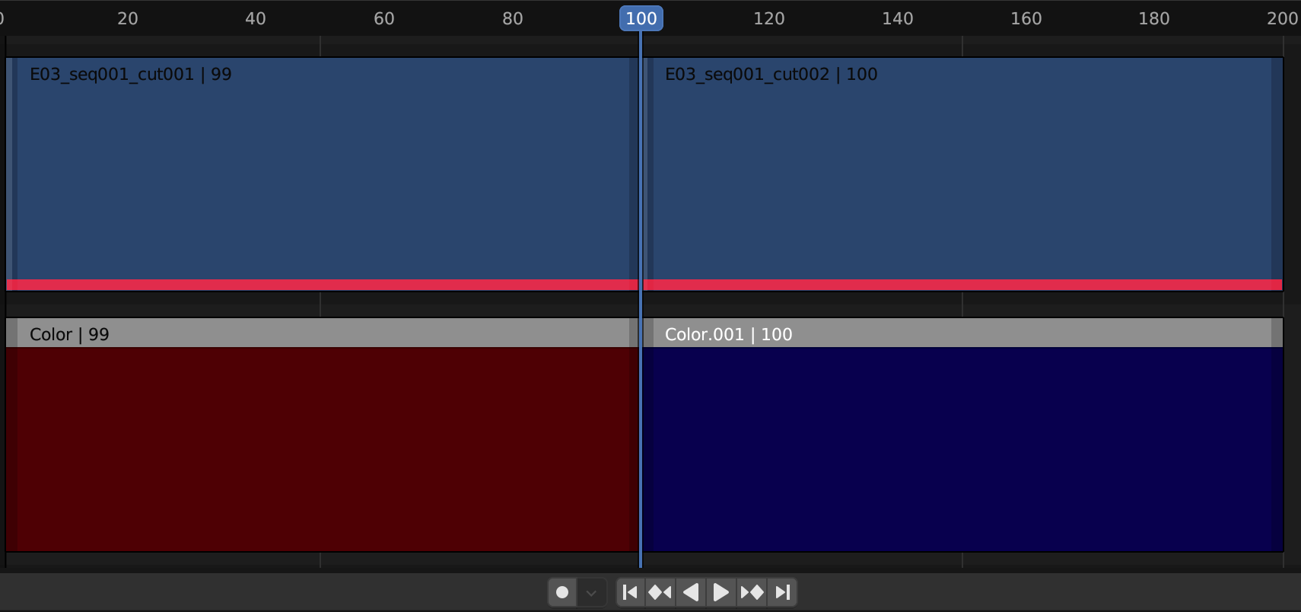Select the E03_seq001_cut001 strip
Viewport: 1301px width, 612px height.
pos(323,174)
